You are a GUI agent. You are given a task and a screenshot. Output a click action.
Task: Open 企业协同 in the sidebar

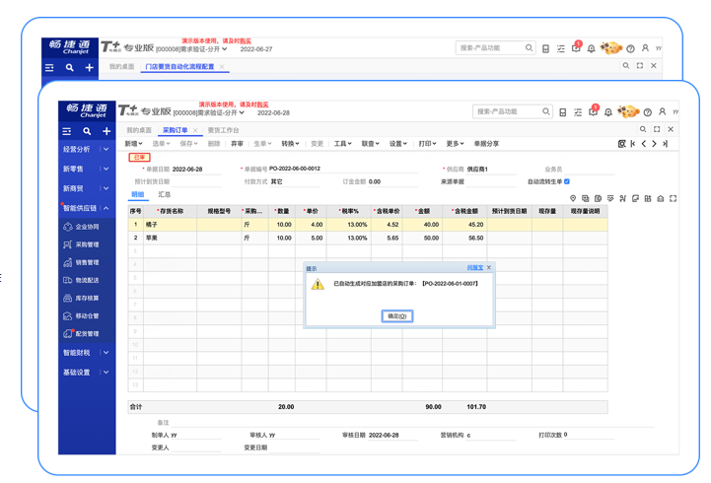[87, 227]
